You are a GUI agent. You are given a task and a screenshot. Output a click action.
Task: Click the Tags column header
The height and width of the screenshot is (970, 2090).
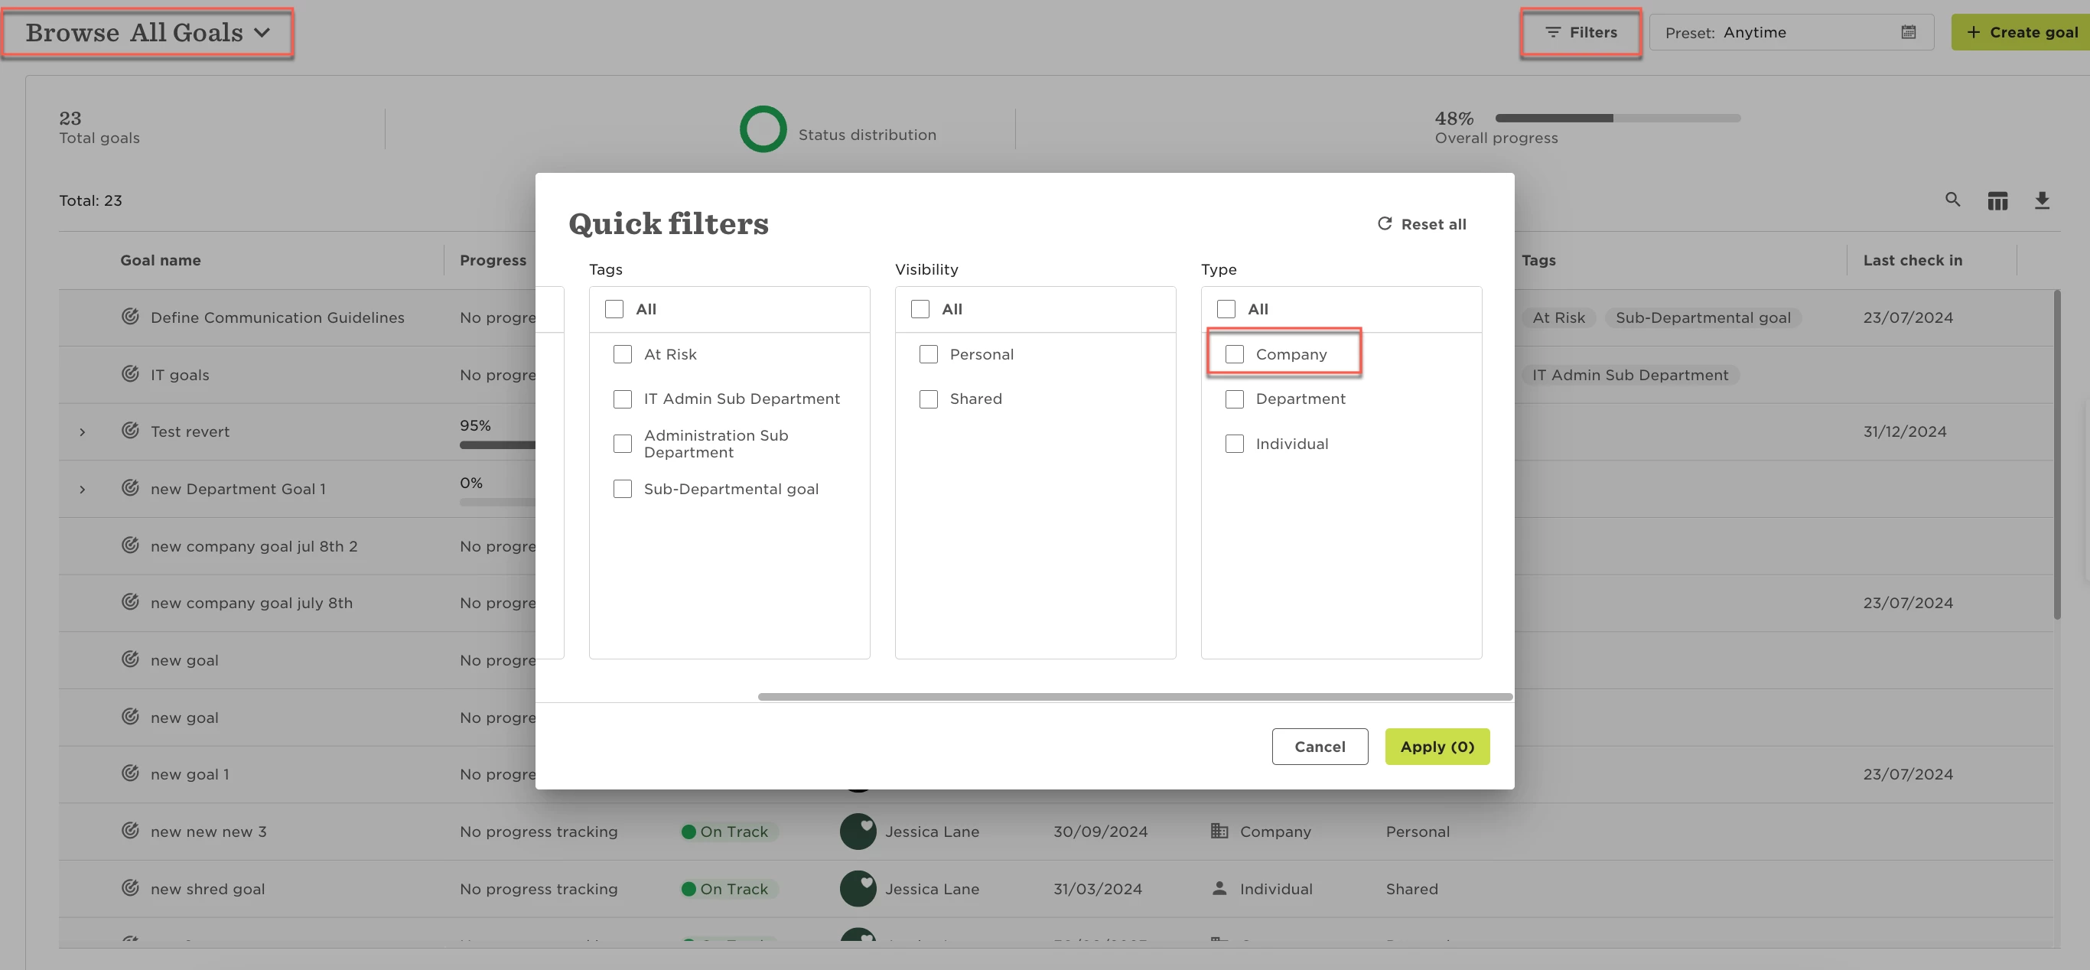(x=1538, y=260)
